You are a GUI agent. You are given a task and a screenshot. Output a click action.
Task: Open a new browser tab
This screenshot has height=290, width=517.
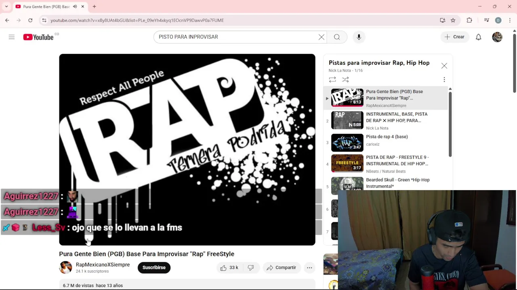click(94, 6)
